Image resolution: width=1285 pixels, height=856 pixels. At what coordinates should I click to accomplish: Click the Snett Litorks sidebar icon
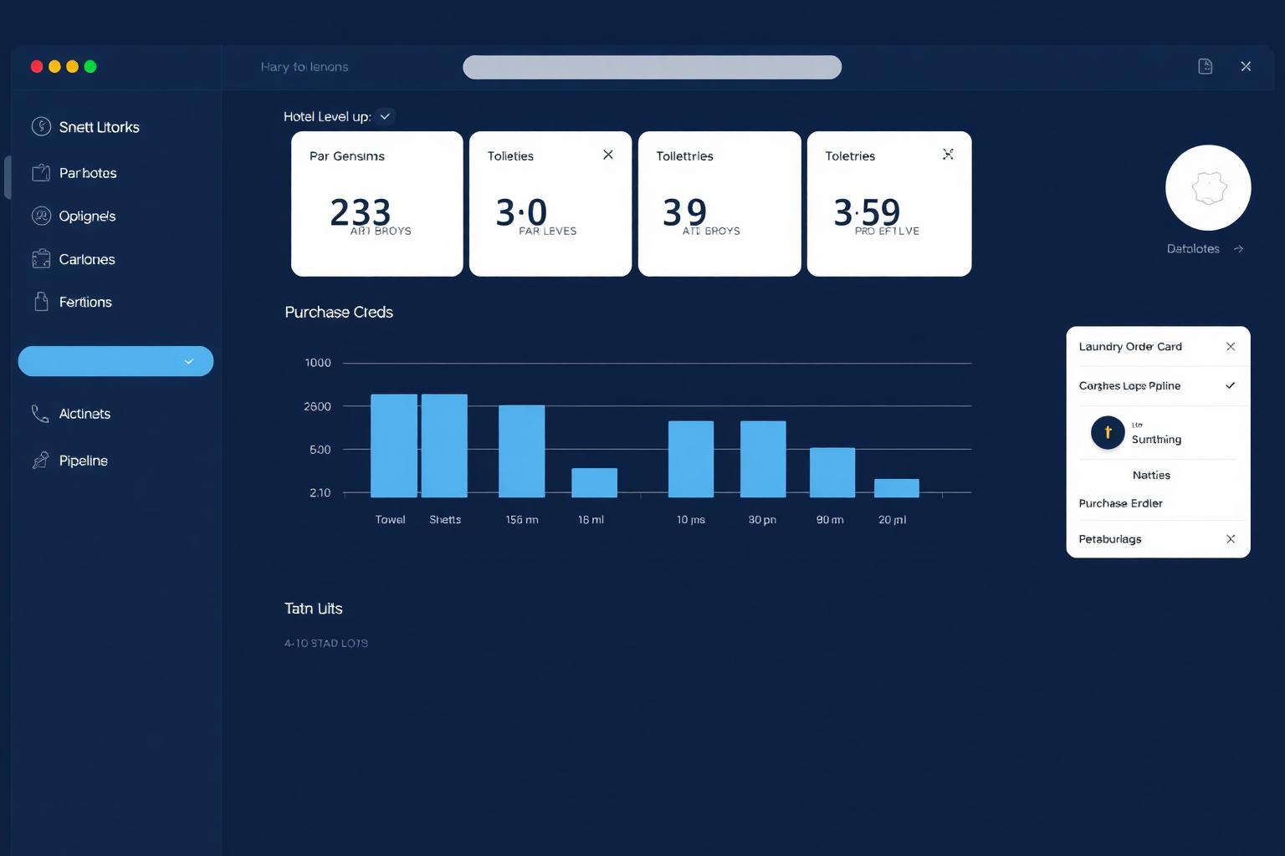tap(41, 126)
